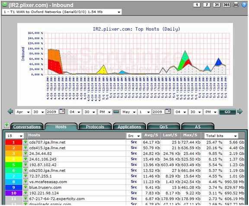Click the Last/S column header
The height and width of the screenshot is (206, 249).
(x=170, y=135)
